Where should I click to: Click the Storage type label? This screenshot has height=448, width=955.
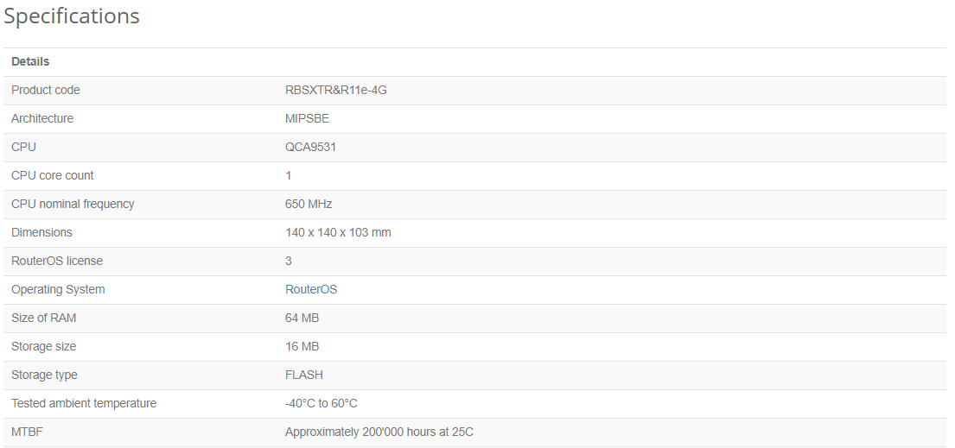click(x=44, y=375)
